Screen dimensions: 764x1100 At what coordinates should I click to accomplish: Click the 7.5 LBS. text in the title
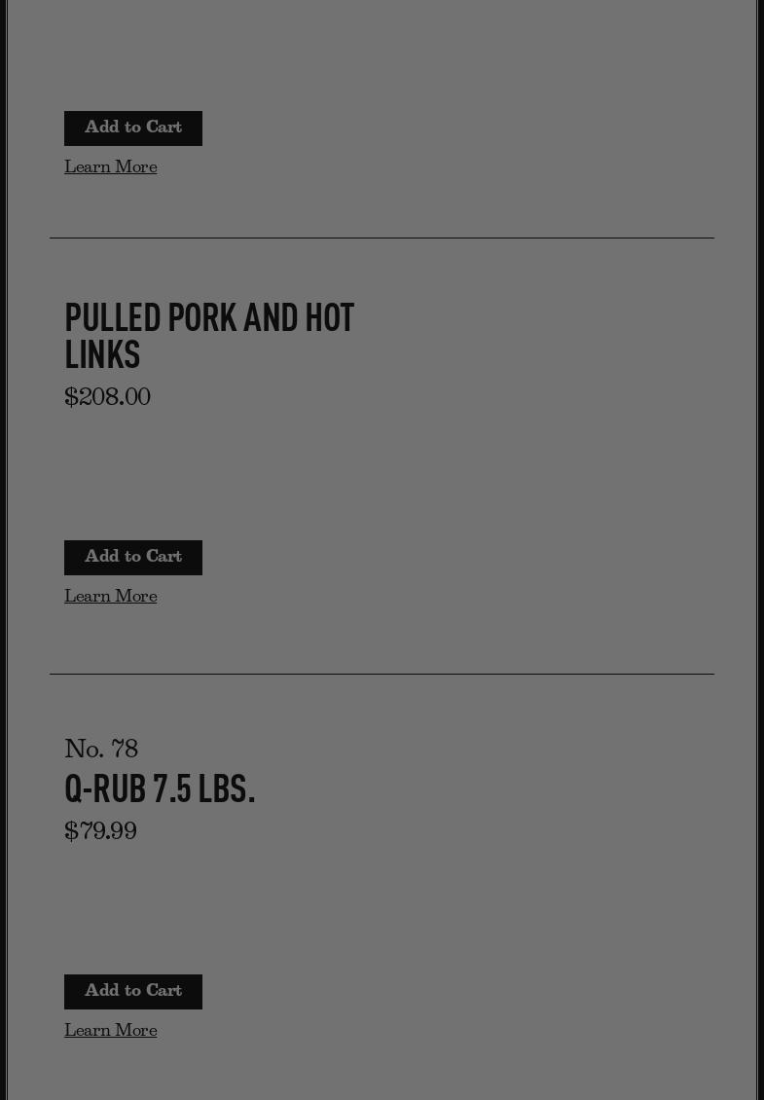point(203,789)
